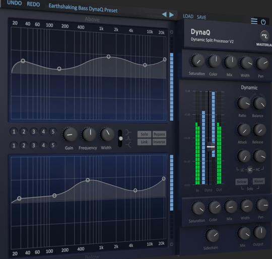Screen dimensions: 272x259
Task: Click Above EQ node near 1k peak
Action: pyautogui.click(x=108, y=56)
